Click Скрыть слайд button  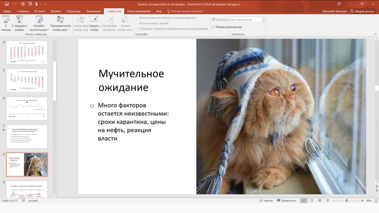(94, 24)
